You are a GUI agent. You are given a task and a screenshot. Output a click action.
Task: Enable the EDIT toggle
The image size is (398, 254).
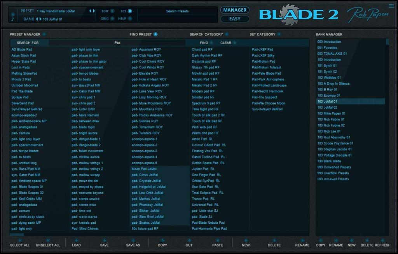point(112,11)
